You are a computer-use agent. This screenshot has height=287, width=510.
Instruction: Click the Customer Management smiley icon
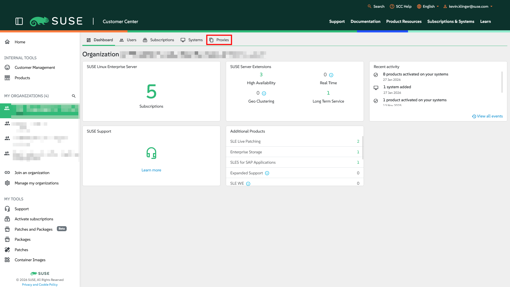pos(7,67)
